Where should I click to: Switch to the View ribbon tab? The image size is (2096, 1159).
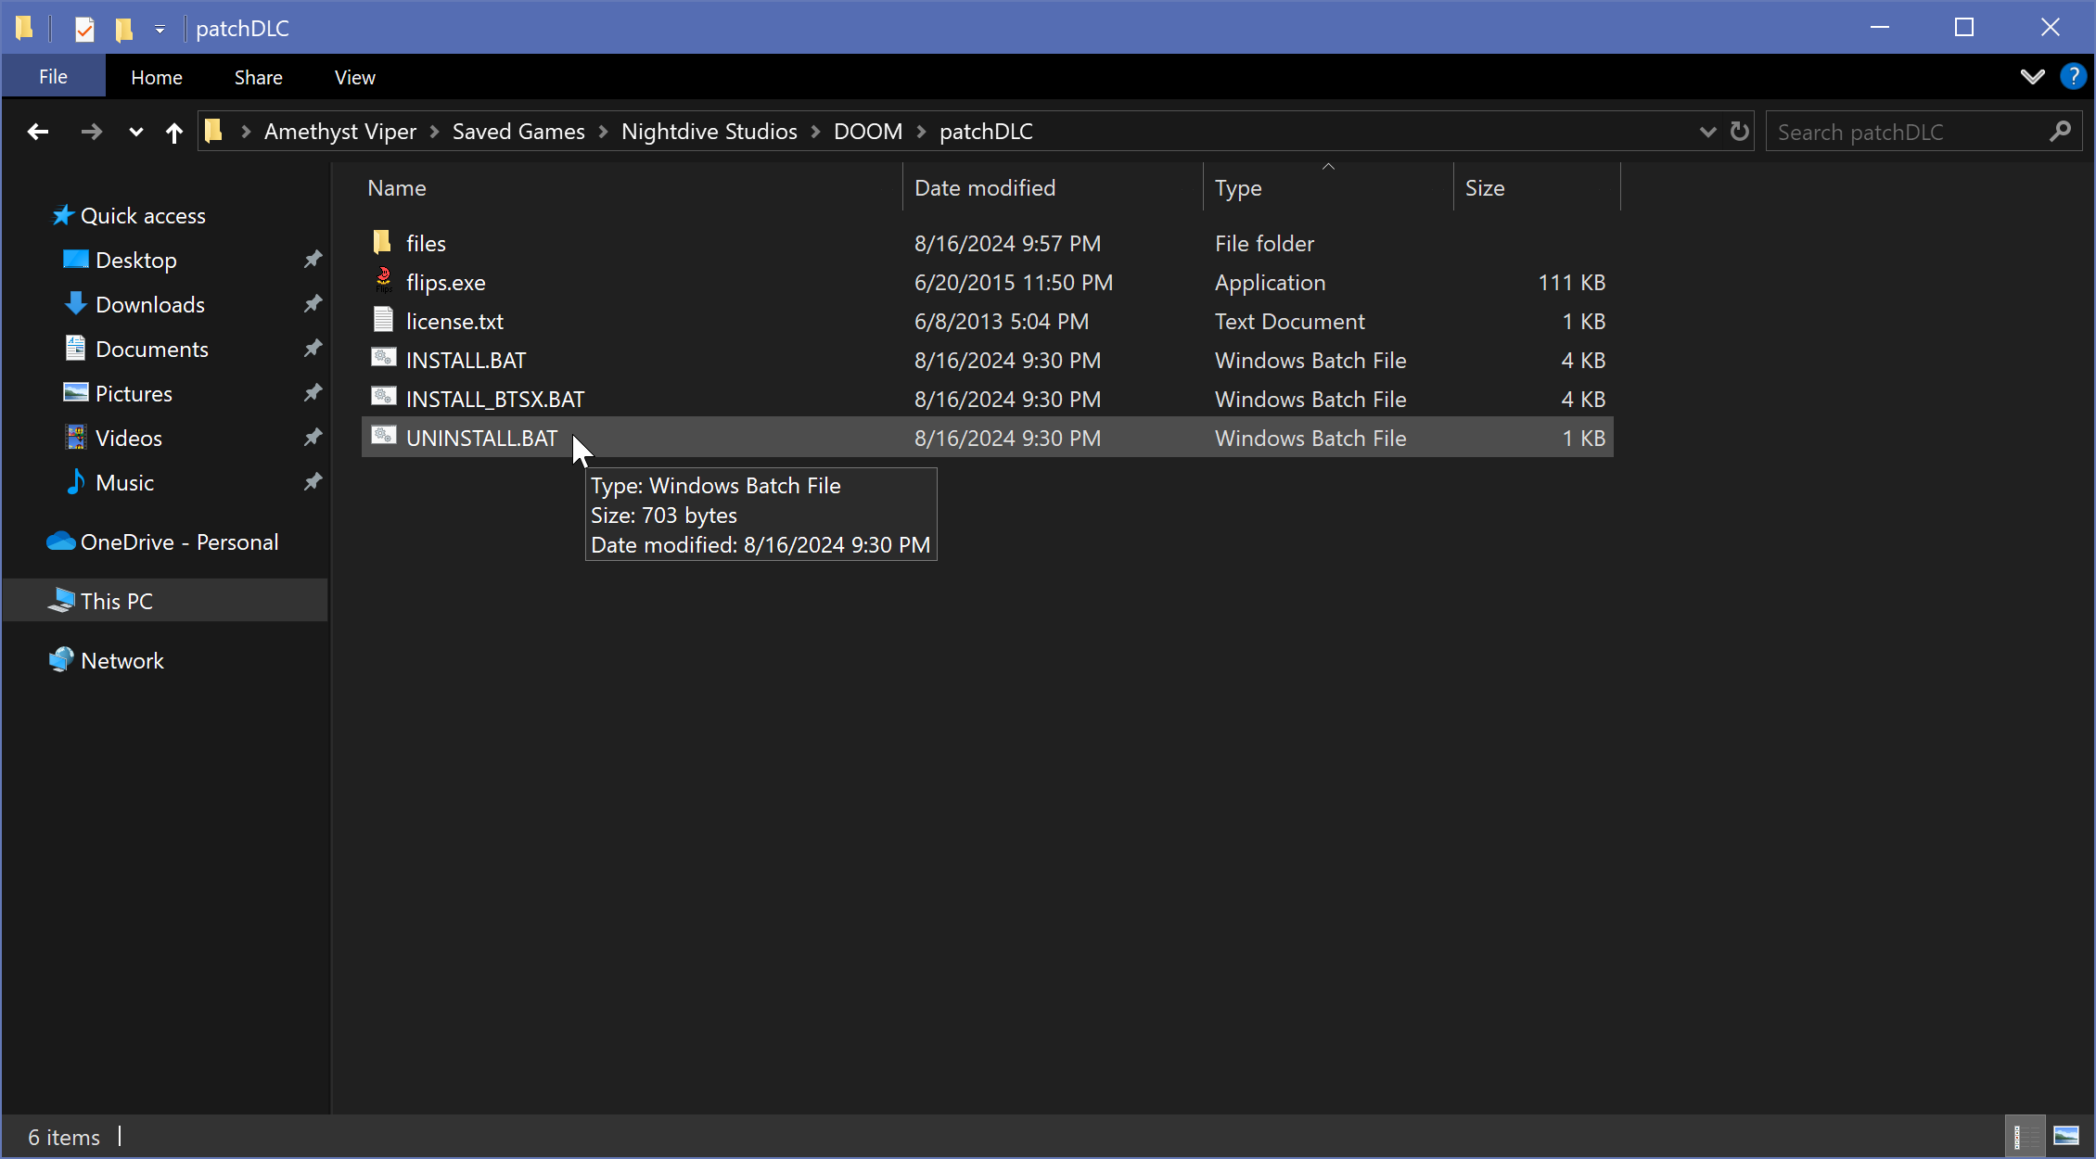354,77
